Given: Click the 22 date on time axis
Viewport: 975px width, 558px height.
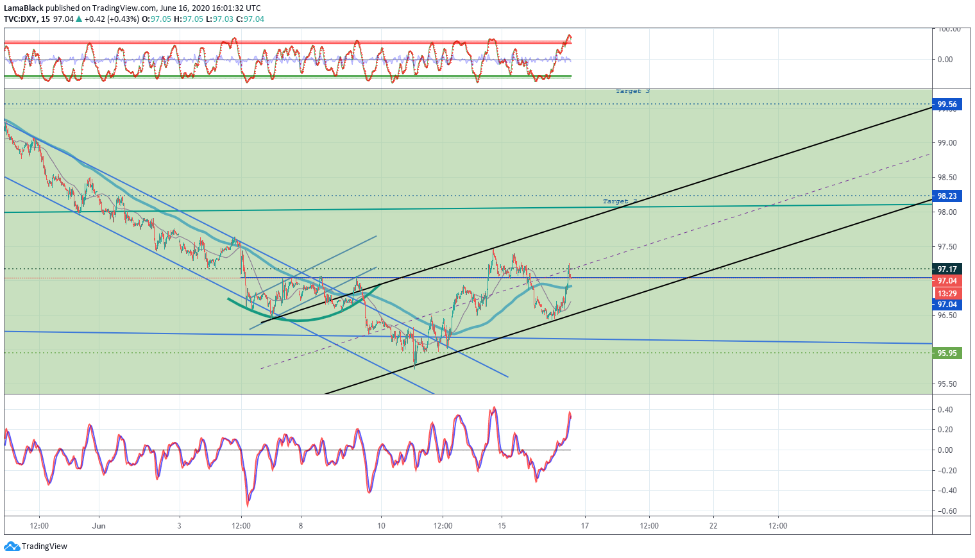Looking at the screenshot, I should tap(713, 526).
